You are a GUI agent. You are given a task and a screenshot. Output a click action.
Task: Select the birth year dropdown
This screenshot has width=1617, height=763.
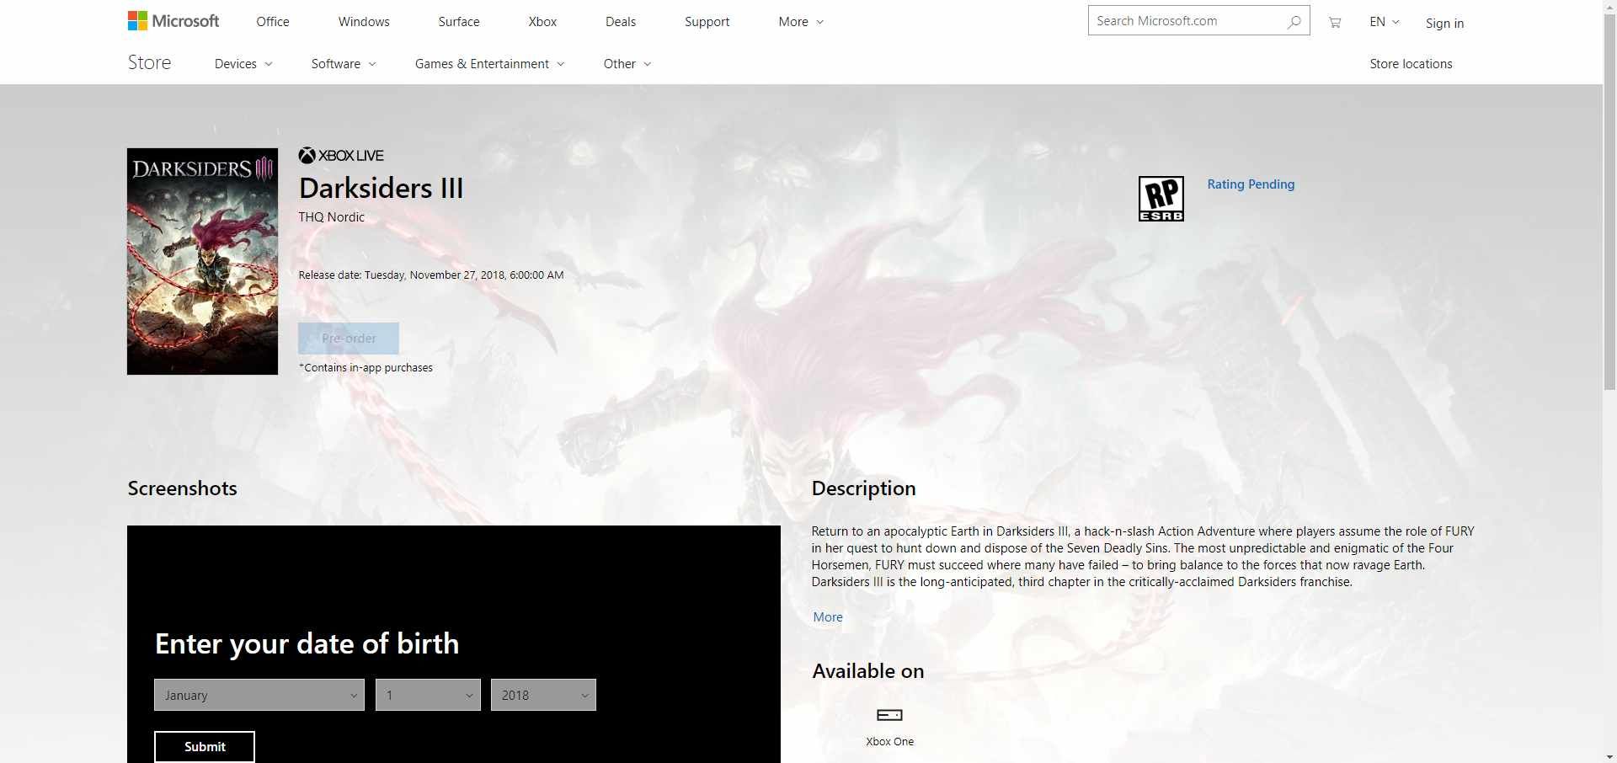click(543, 695)
